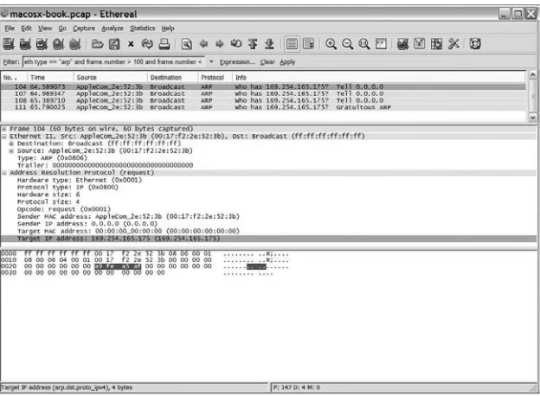Print packets using printer icon
540x396 pixels.
tap(164, 44)
